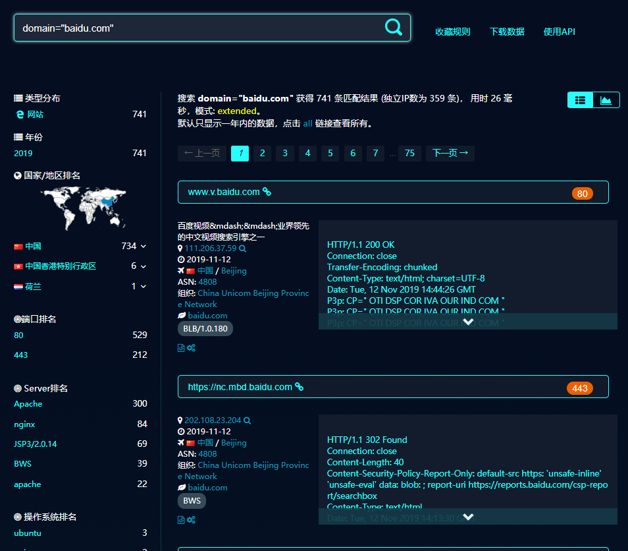628x551 pixels.
Task: Click IP address 111.206.37.59
Action: [211, 248]
